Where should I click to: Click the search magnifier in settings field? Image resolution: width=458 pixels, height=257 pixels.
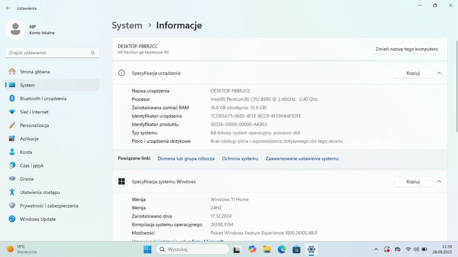(x=93, y=53)
